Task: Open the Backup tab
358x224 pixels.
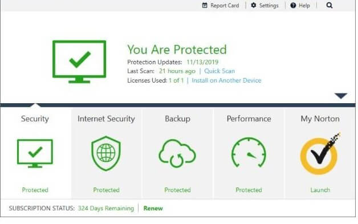Action: [x=177, y=119]
